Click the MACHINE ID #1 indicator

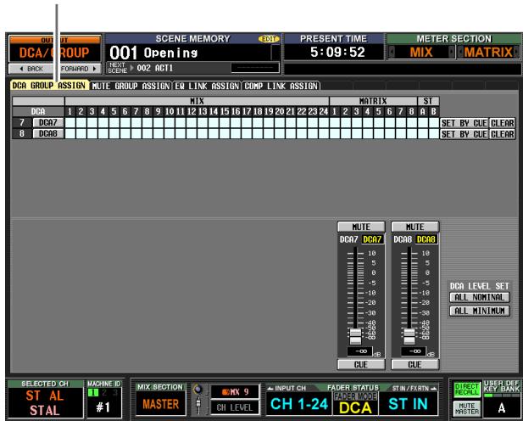click(x=103, y=402)
